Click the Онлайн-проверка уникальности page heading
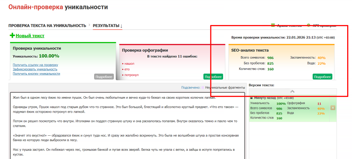This screenshot has width=352, height=159. 58,7
